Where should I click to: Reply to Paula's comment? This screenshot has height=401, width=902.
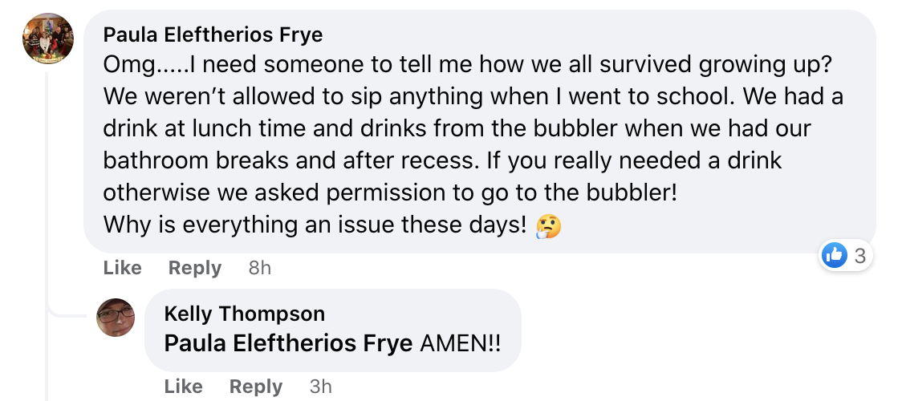coord(194,268)
